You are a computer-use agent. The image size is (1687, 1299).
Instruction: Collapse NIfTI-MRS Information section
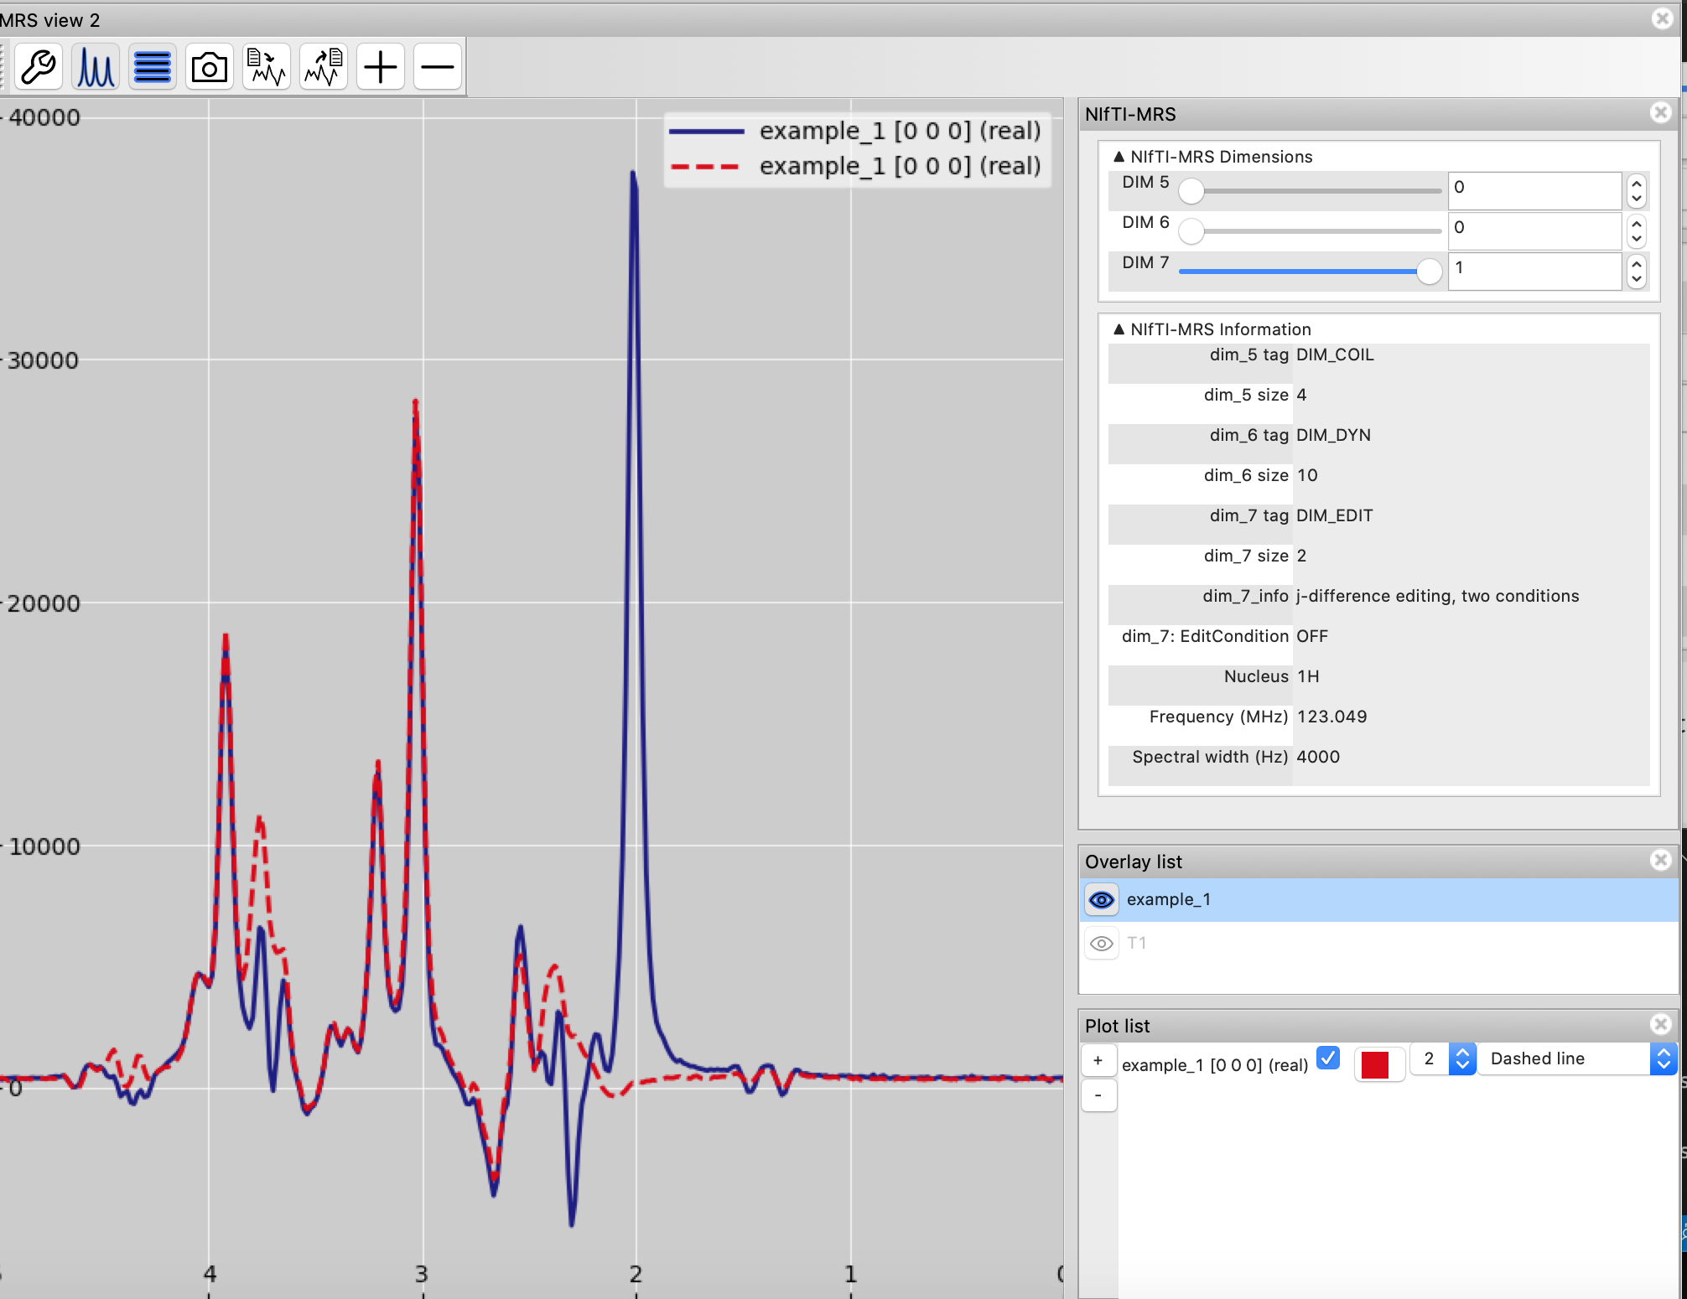pos(1119,329)
